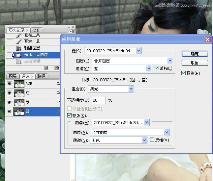Toggle visibility of the 红 channel
The width and height of the screenshot is (213, 181).
9,93
